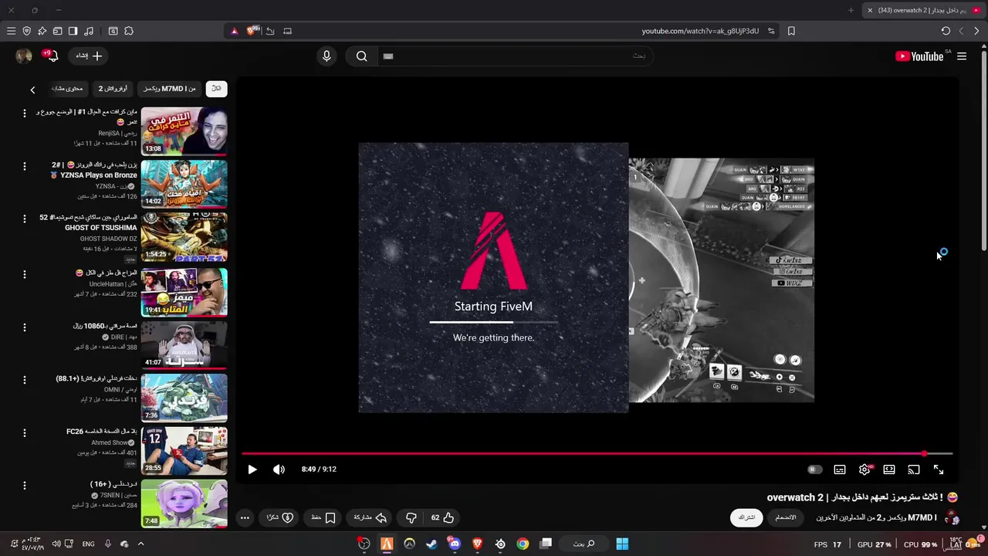Reload the page with the refresh icon

pos(946,31)
